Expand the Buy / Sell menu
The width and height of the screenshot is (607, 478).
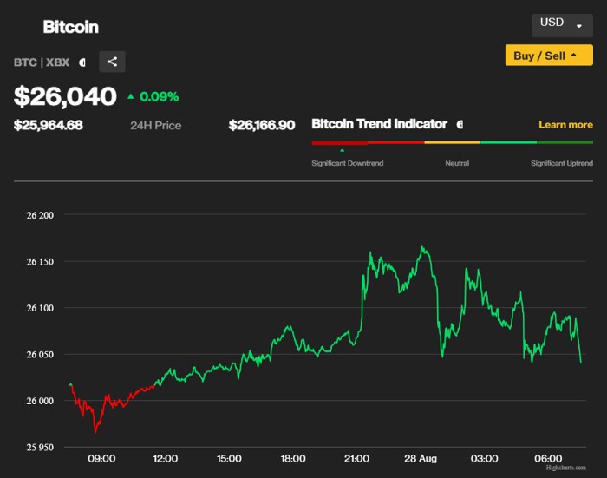coord(549,55)
